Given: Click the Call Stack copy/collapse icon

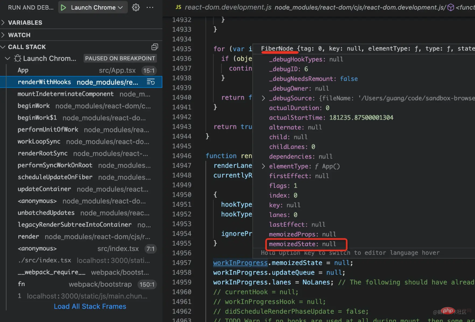Looking at the screenshot, I should pyautogui.click(x=155, y=47).
